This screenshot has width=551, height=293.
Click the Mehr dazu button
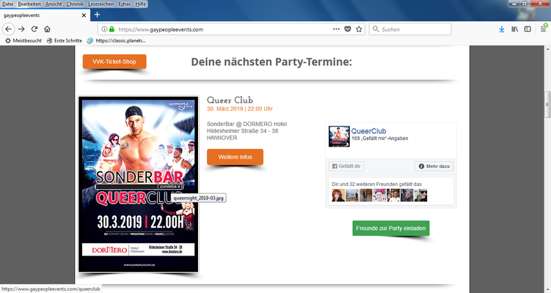[x=434, y=166]
